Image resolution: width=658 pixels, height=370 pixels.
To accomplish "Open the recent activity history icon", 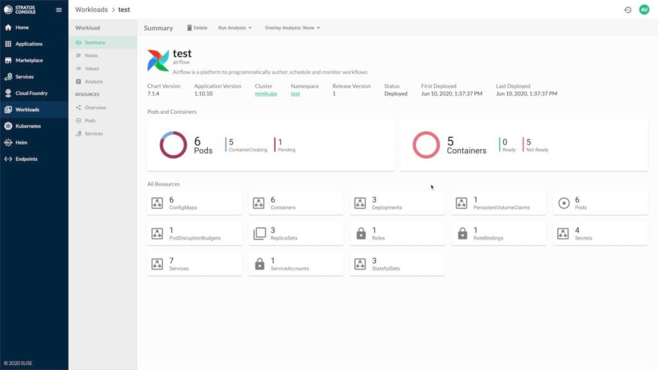I will pyautogui.click(x=628, y=10).
